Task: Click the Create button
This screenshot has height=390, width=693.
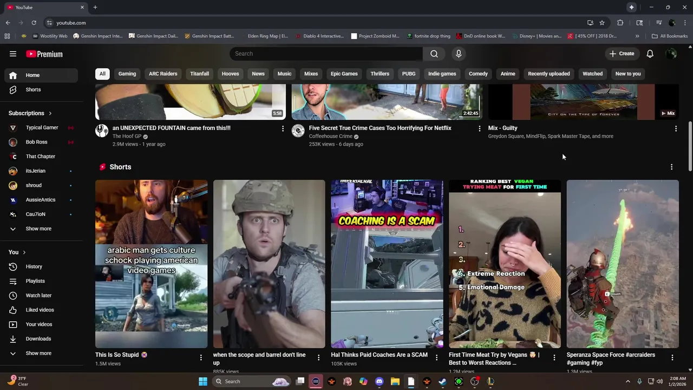Action: tap(622, 54)
